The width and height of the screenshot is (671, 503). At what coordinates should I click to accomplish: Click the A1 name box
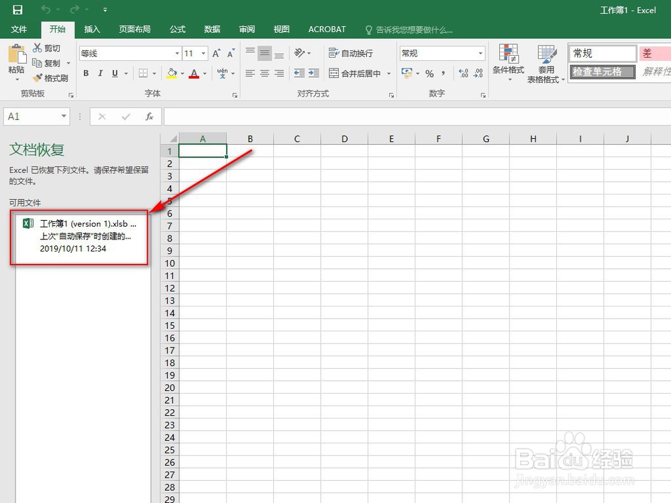point(37,116)
